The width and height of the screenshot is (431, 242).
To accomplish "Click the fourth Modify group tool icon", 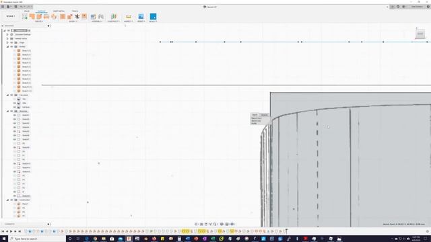I will pos(84,16).
